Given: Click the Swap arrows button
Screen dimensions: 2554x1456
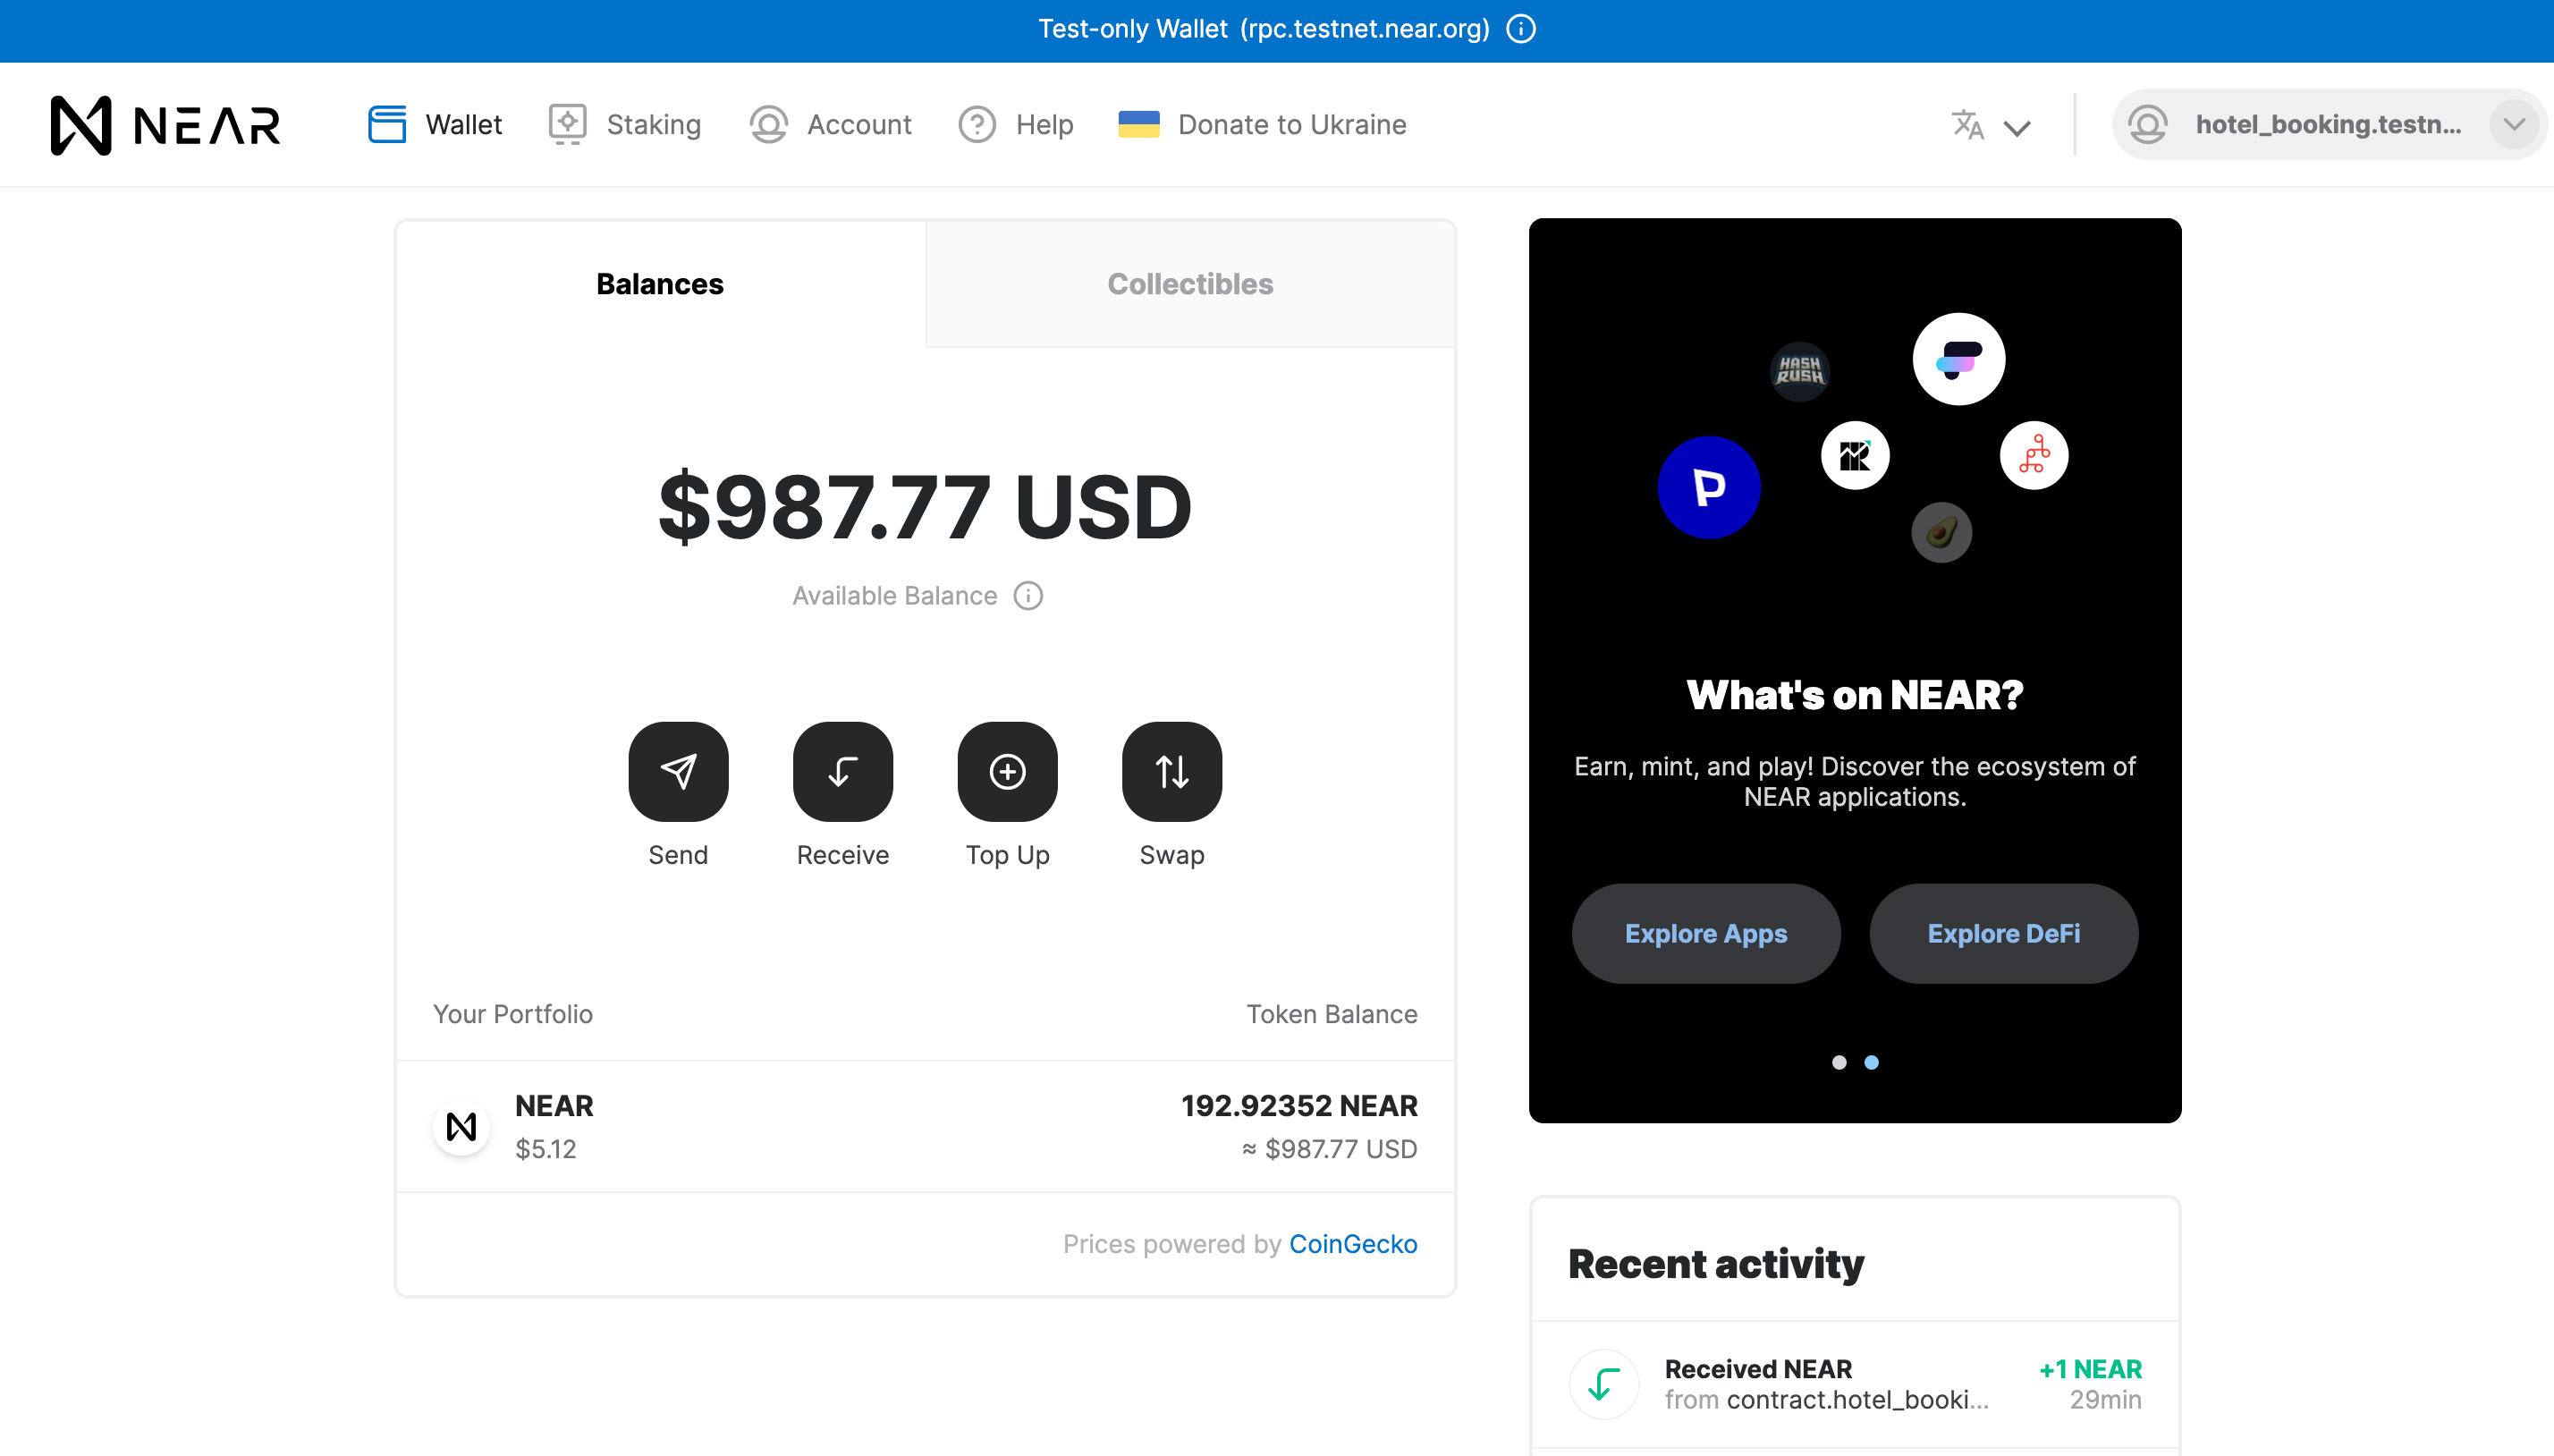Looking at the screenshot, I should [x=1171, y=771].
